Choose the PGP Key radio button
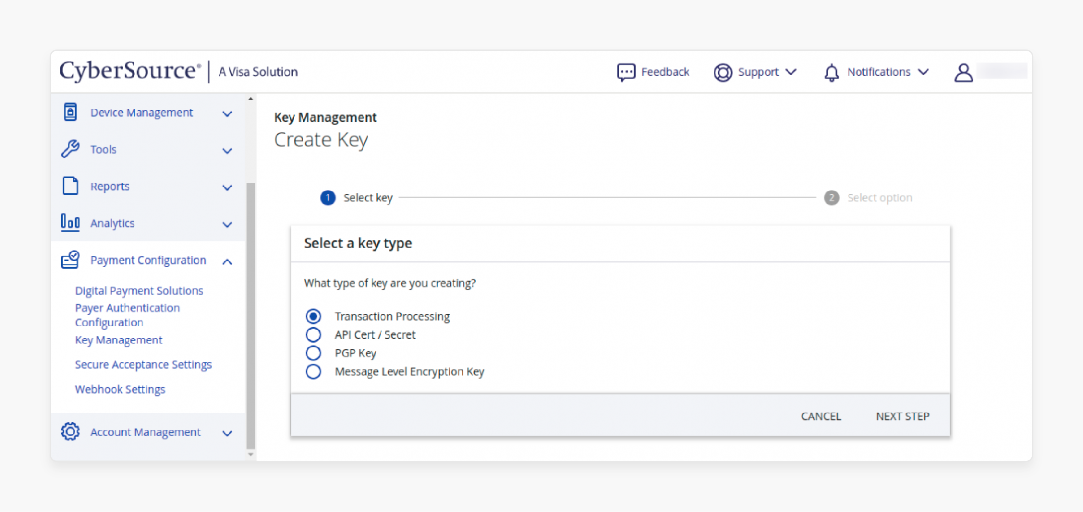This screenshot has height=512, width=1083. (x=313, y=353)
